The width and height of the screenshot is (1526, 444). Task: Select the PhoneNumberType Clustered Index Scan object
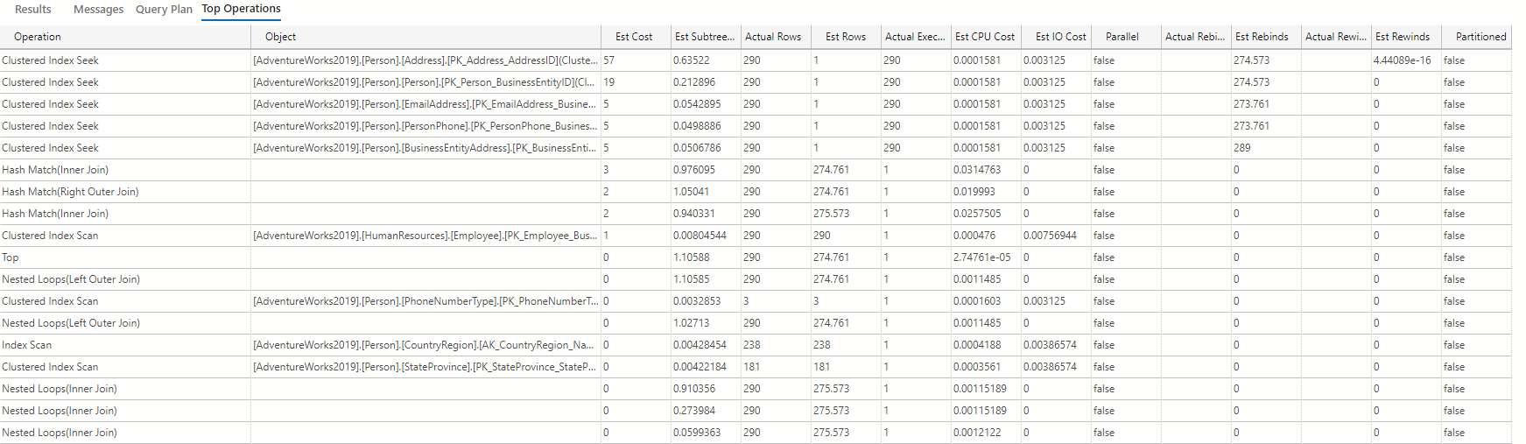point(425,301)
